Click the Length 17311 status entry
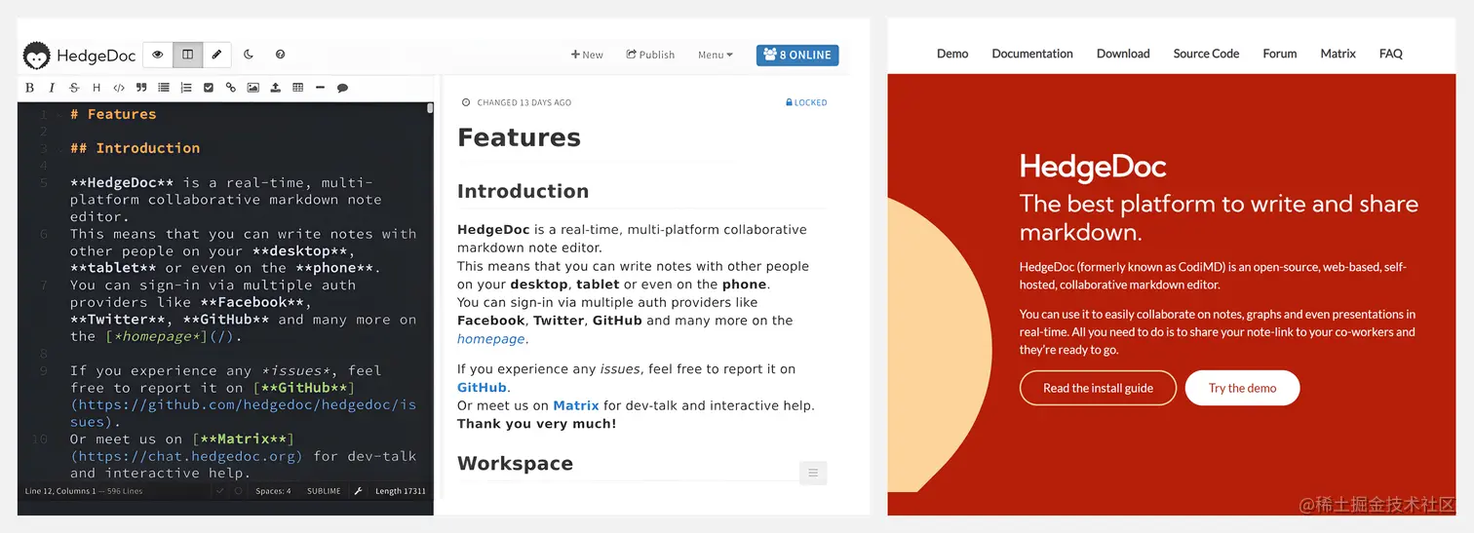The width and height of the screenshot is (1474, 533). click(x=401, y=491)
